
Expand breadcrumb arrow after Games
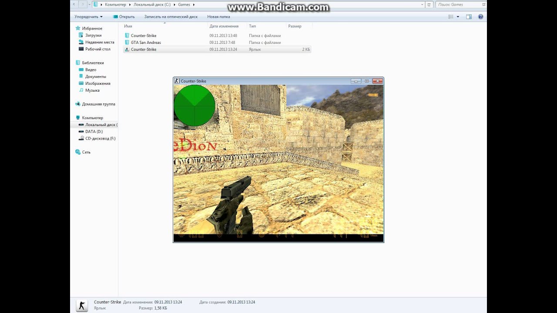tap(194, 4)
